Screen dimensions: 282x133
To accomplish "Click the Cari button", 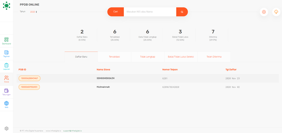I will [x=116, y=12].
